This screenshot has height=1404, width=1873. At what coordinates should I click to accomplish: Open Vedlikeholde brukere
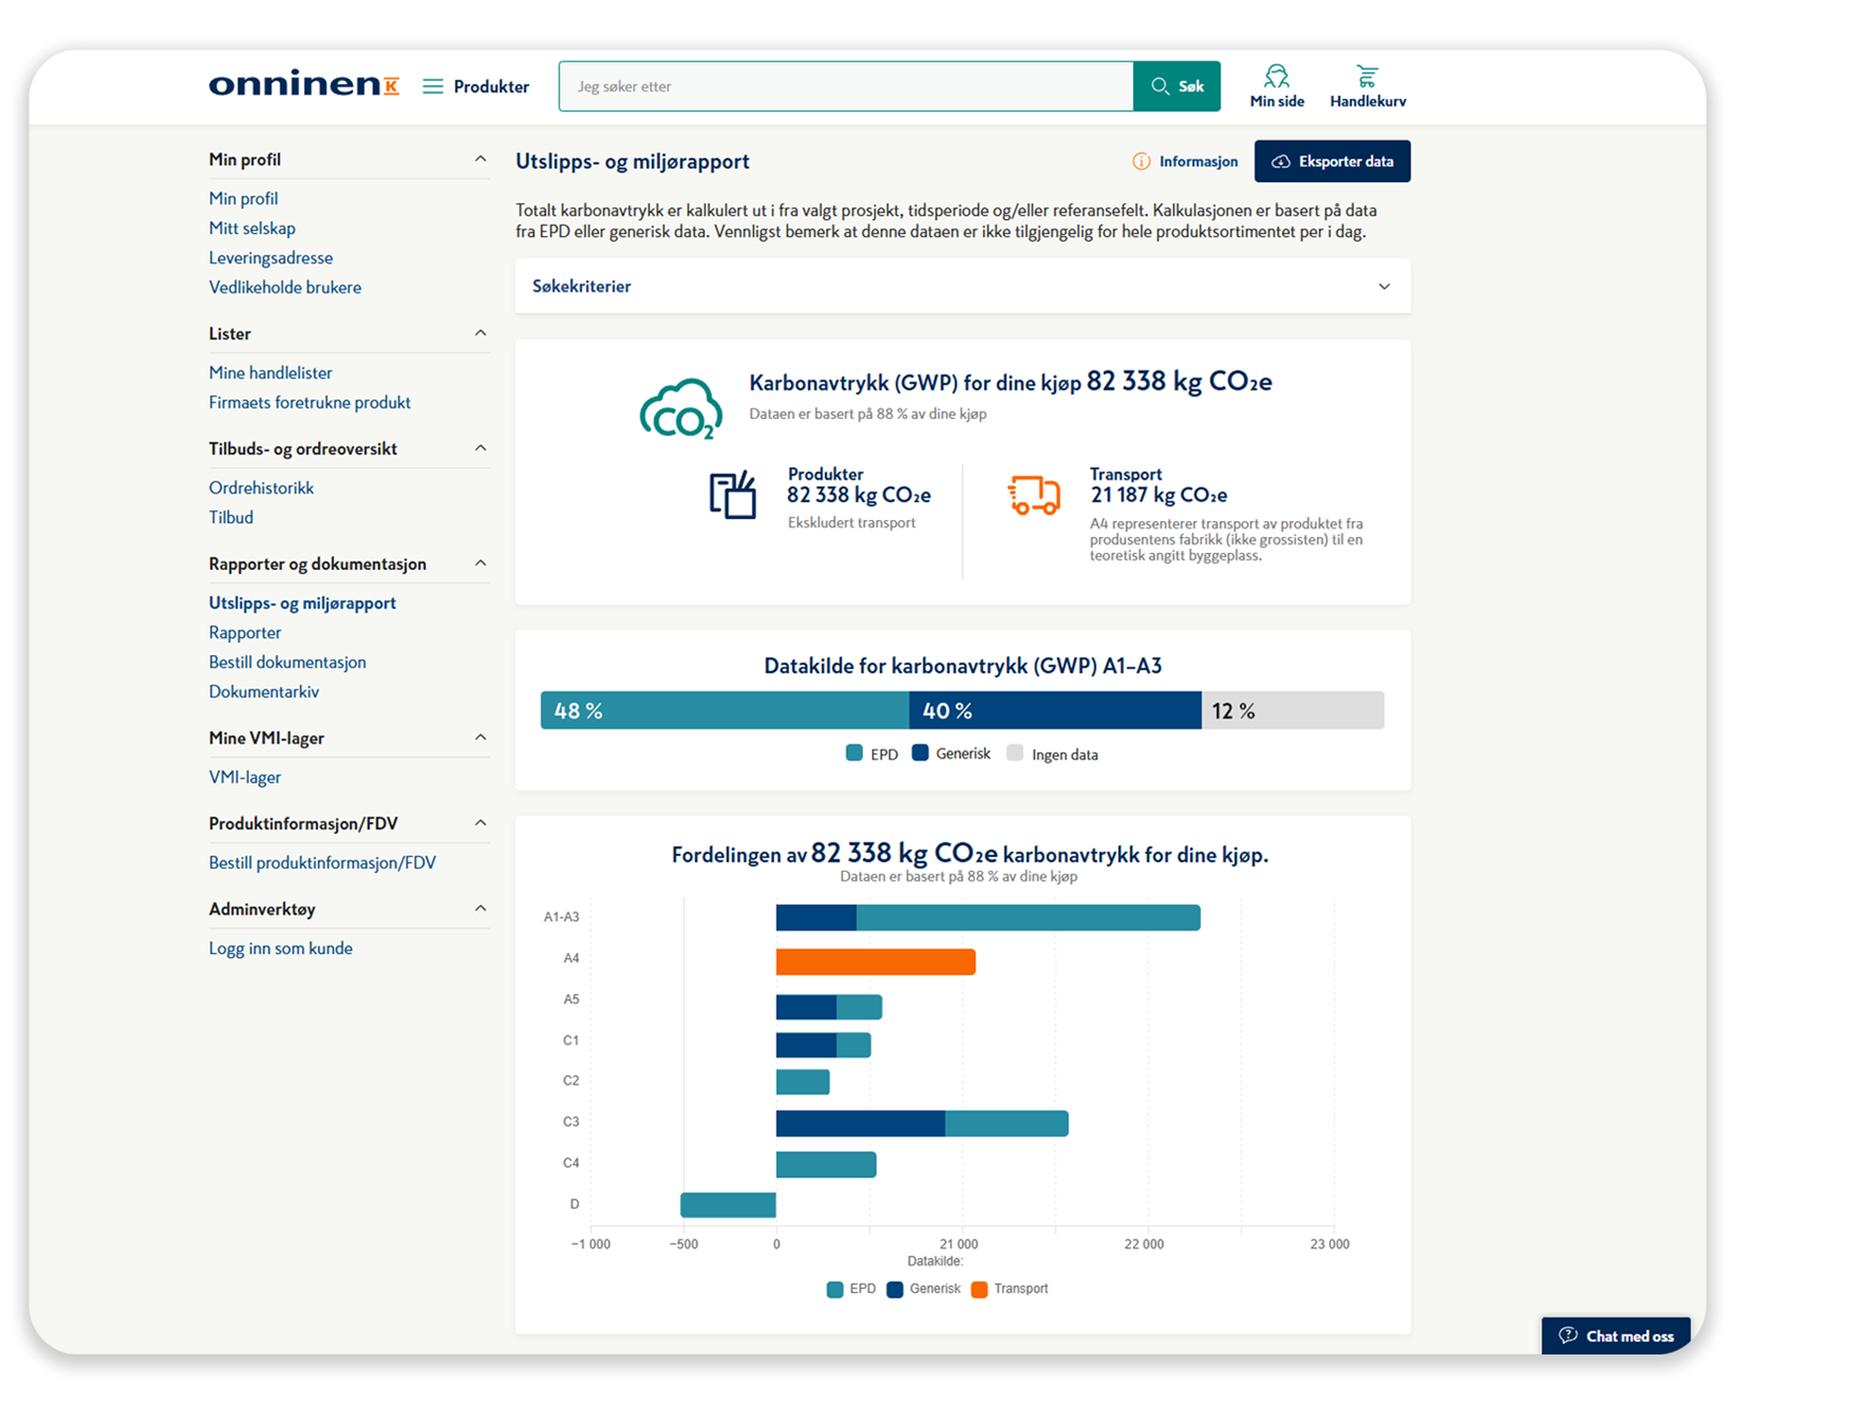(x=284, y=287)
